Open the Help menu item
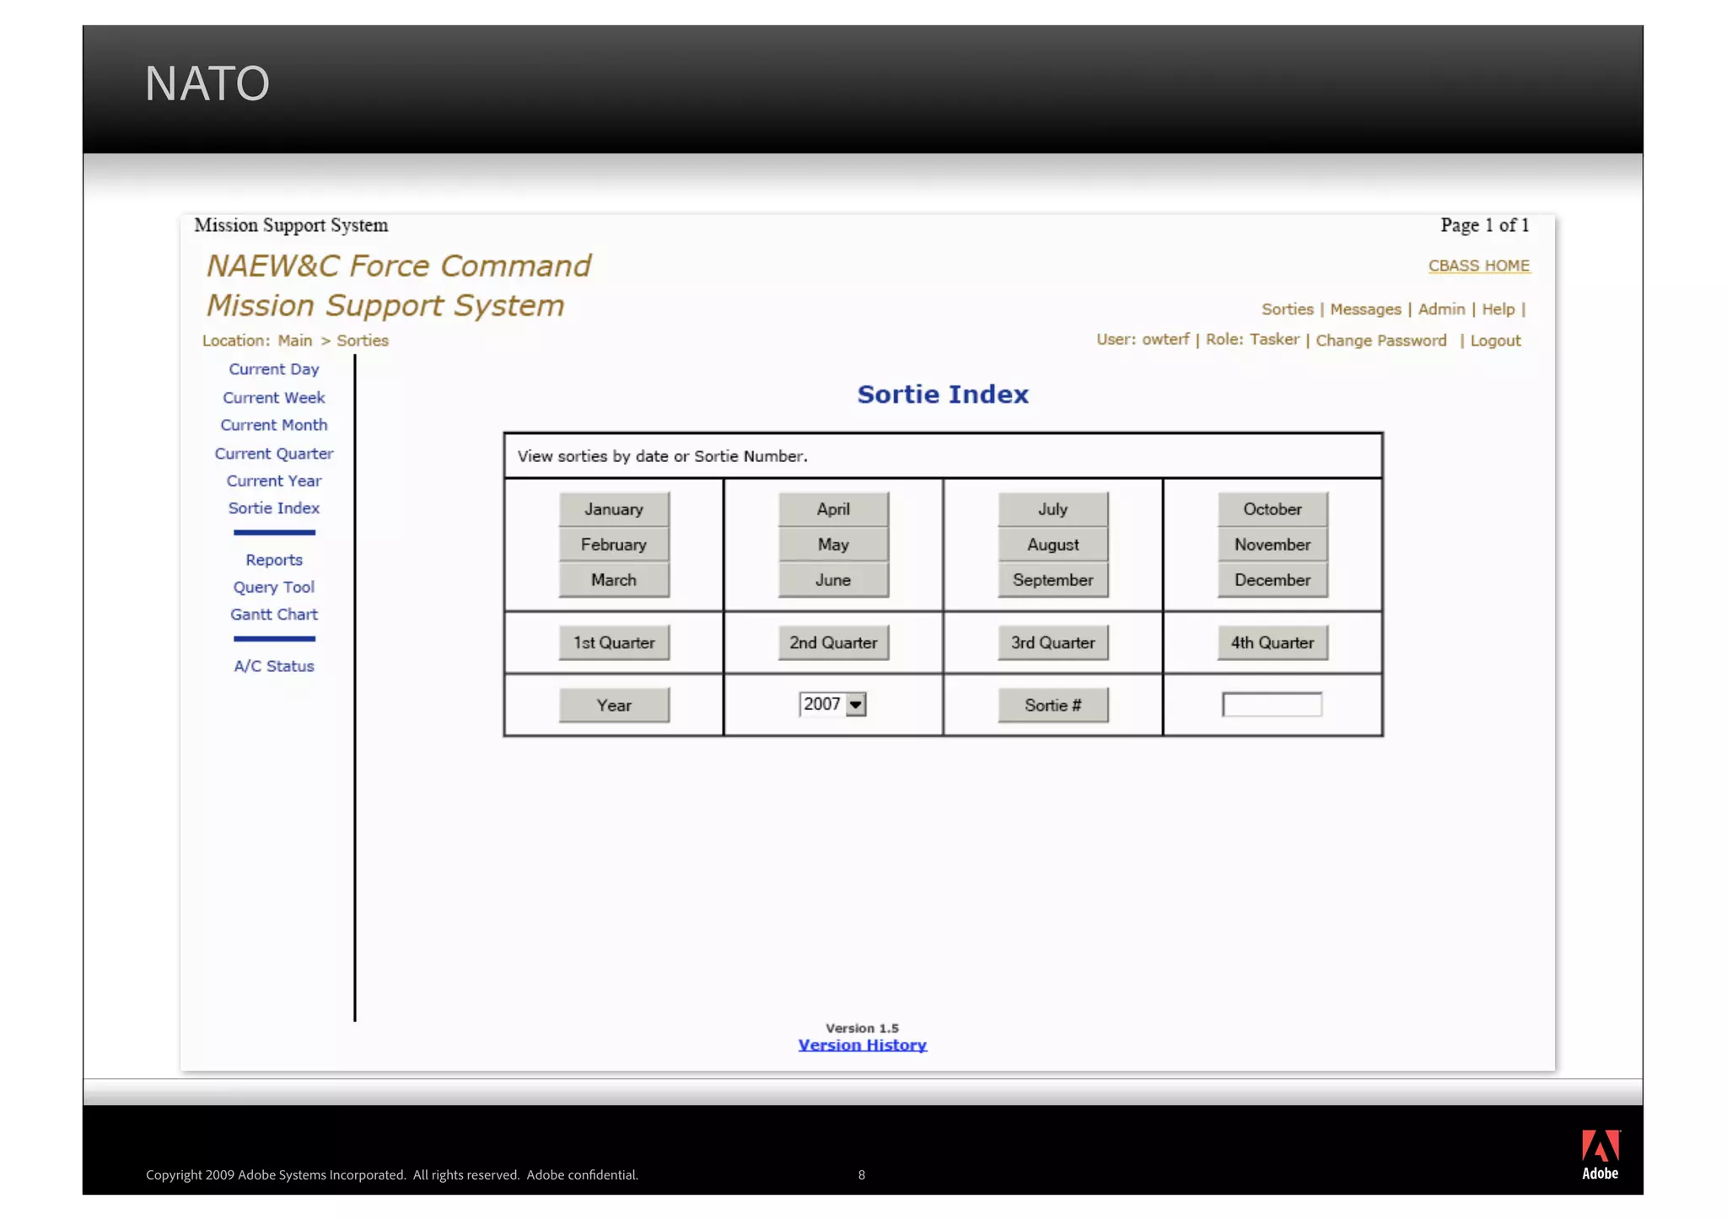The width and height of the screenshot is (1727, 1220). click(x=1498, y=309)
